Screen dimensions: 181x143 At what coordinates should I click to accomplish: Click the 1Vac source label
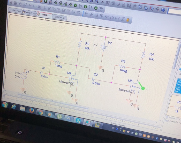tap(18, 73)
